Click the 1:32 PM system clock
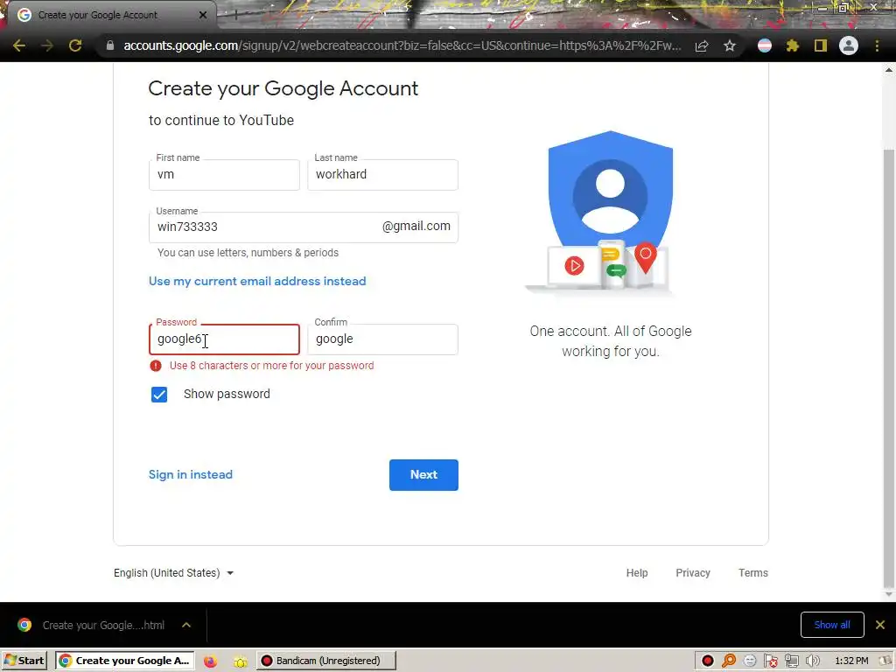Viewport: 896px width, 672px height. [x=851, y=661]
